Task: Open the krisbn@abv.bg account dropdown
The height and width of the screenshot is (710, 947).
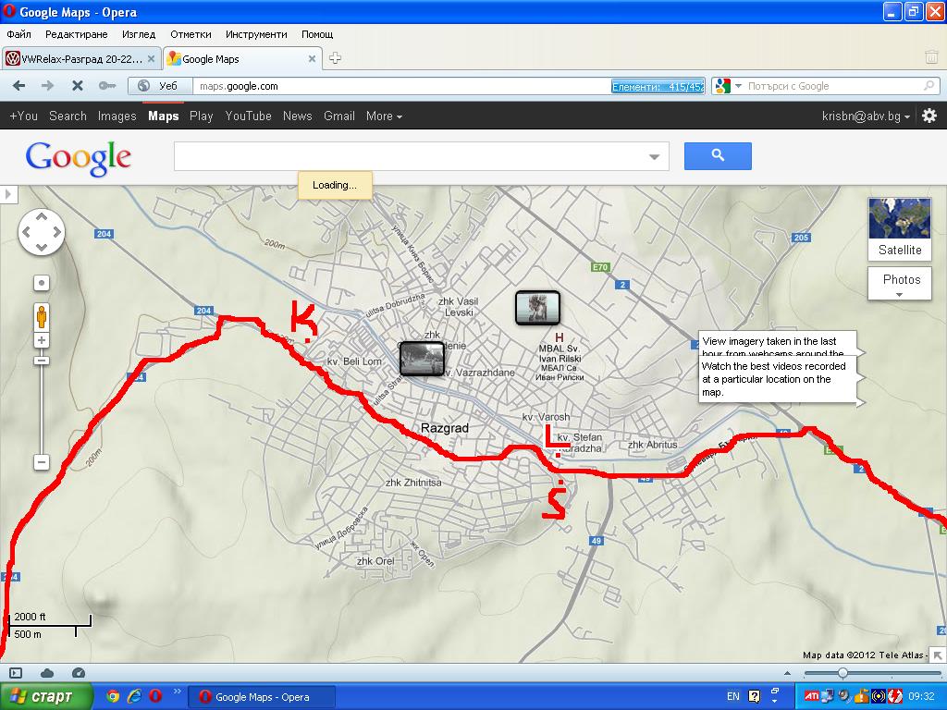Action: [x=866, y=116]
